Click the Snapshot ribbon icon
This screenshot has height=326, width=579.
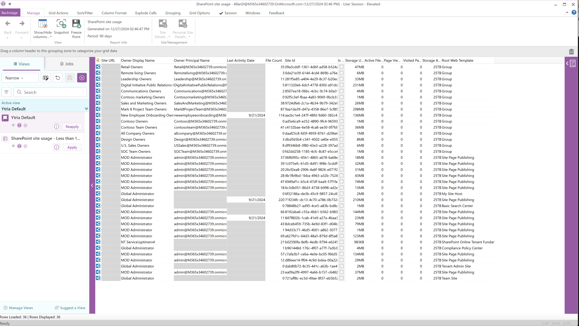tap(61, 24)
